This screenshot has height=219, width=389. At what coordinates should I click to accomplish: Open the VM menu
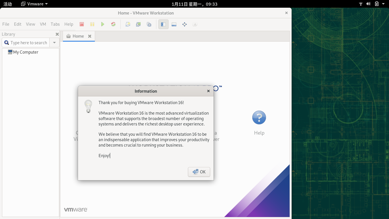pyautogui.click(x=43, y=24)
